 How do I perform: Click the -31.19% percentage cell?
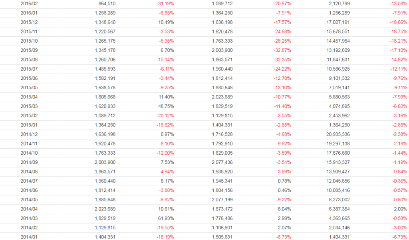pos(165,3)
